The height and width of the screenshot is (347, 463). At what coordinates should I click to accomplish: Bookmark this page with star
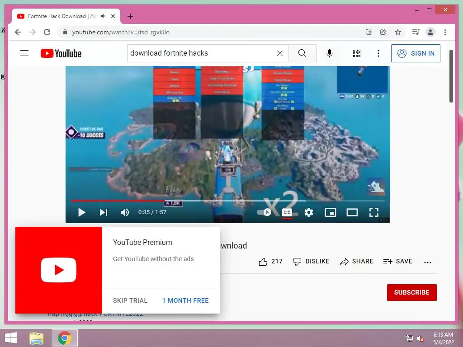pos(398,32)
